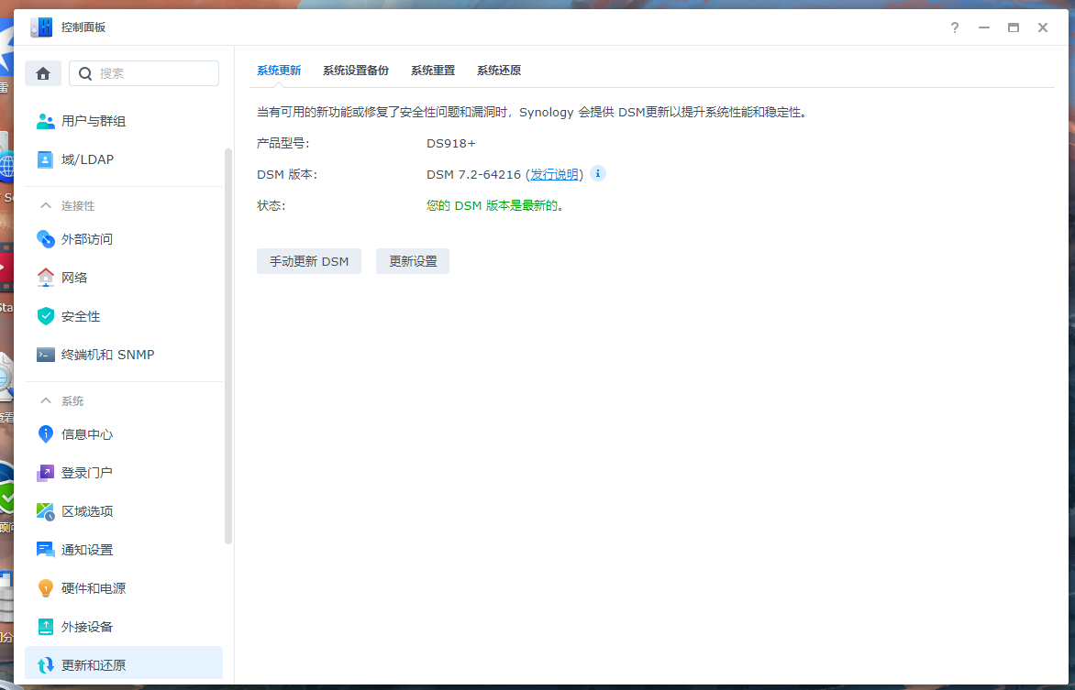Open 安全性 settings
Screen dimensions: 1075x690
click(124, 316)
